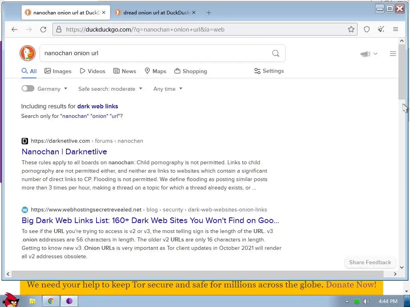Click the DuckDuckGo duck logo

28,53
